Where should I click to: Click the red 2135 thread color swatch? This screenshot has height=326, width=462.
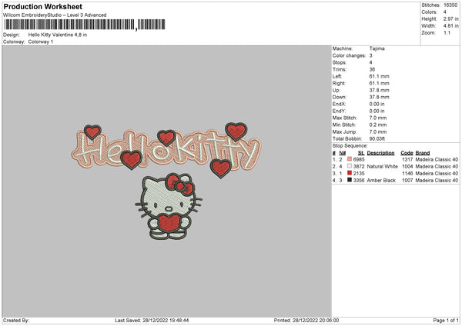(350, 173)
